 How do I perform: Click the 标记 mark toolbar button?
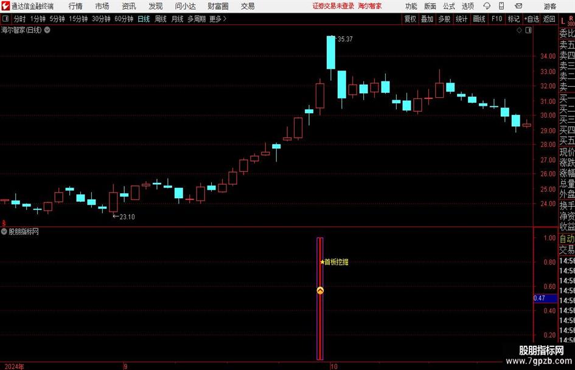coord(514,19)
